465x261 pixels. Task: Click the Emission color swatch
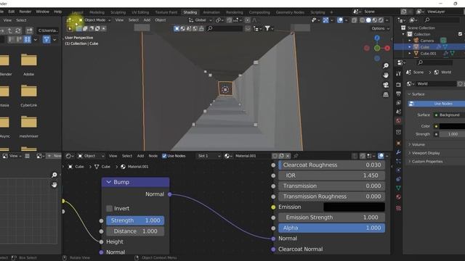click(x=354, y=207)
